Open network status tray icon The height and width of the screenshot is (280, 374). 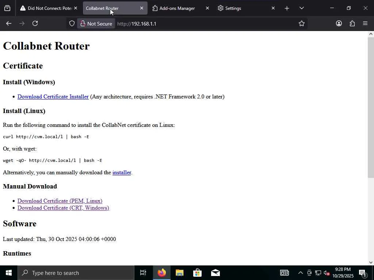click(318, 273)
